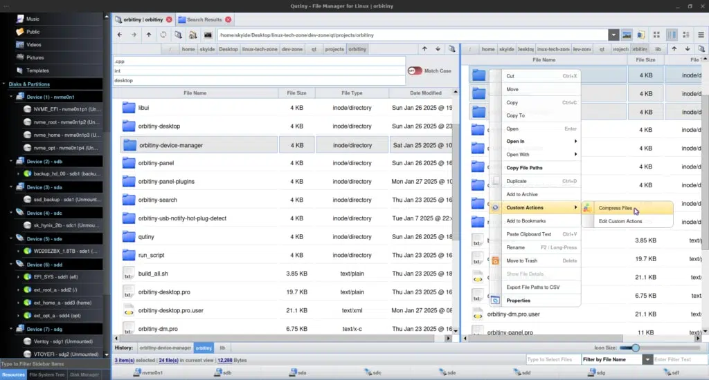The height and width of the screenshot is (380, 709).
Task: Adjust the Icon Size slider
Action: (635, 348)
